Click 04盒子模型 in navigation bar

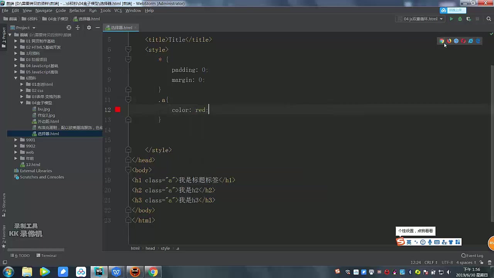tap(55, 19)
